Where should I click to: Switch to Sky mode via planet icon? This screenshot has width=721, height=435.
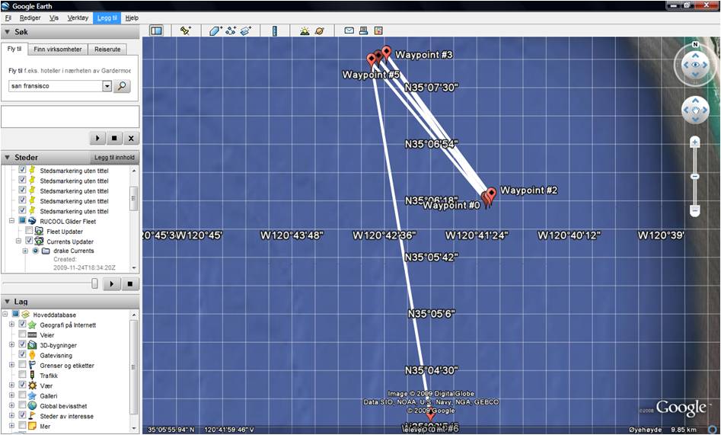(x=320, y=30)
